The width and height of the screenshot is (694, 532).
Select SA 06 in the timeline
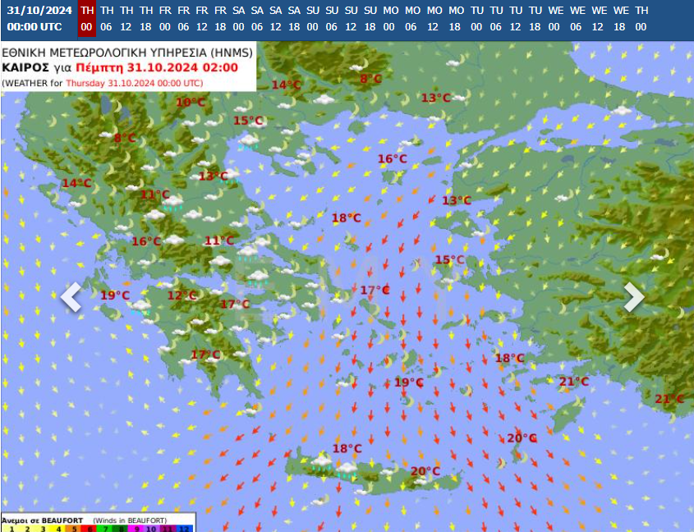pyautogui.click(x=257, y=19)
